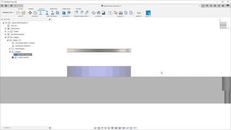Open the Actions dropdown menu
231x130 pixels.
tap(99, 16)
